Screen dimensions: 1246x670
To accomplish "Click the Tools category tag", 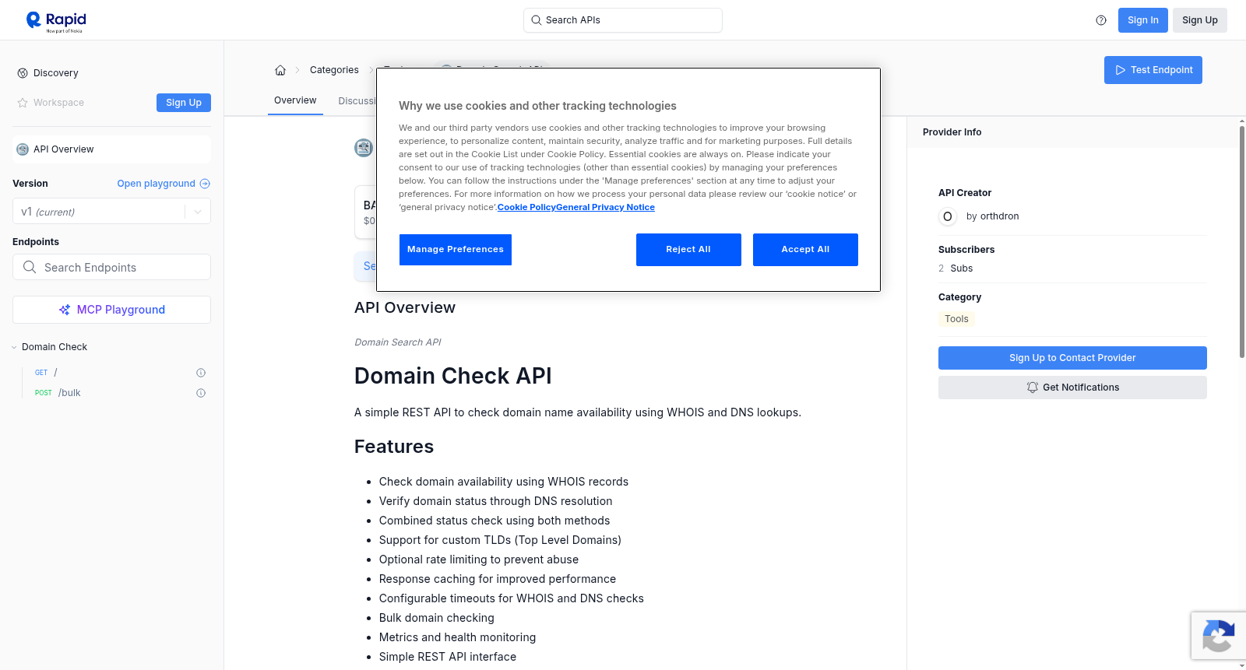I will coord(956,319).
